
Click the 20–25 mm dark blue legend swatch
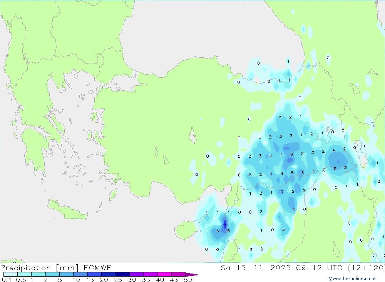coord(108,274)
